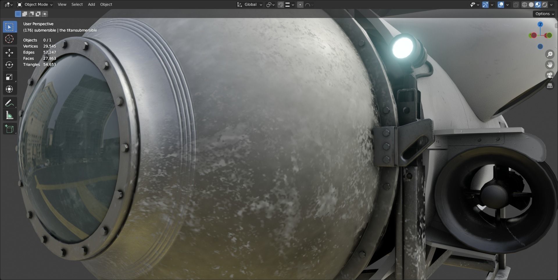
Task: Click the blue Z axis on gizmo
Action: pyautogui.click(x=540, y=24)
